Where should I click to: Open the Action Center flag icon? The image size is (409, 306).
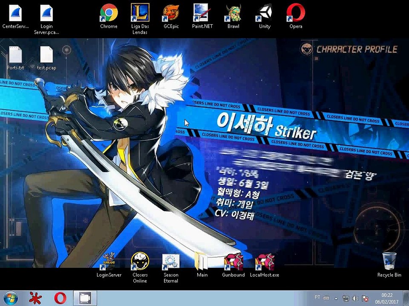coord(365,298)
